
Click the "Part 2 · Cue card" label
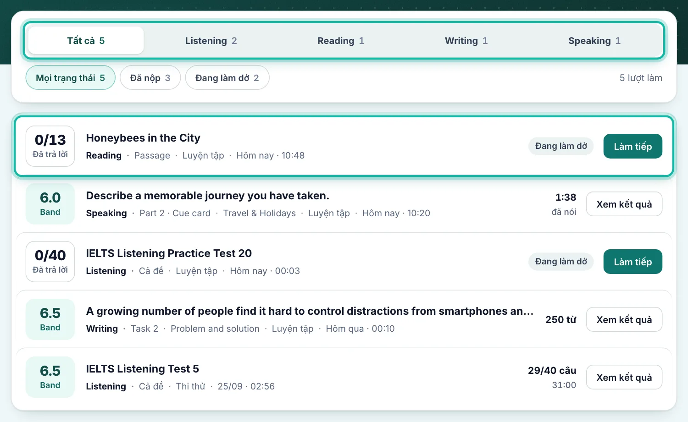[x=175, y=213]
